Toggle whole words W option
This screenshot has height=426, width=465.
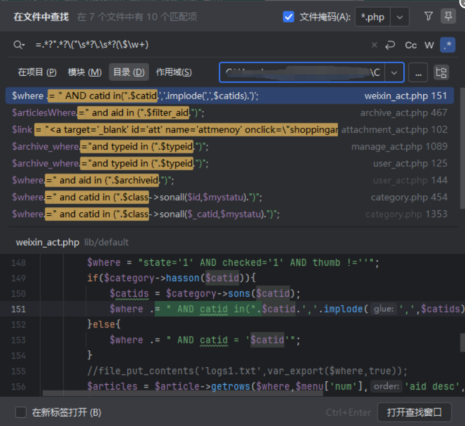click(x=429, y=45)
